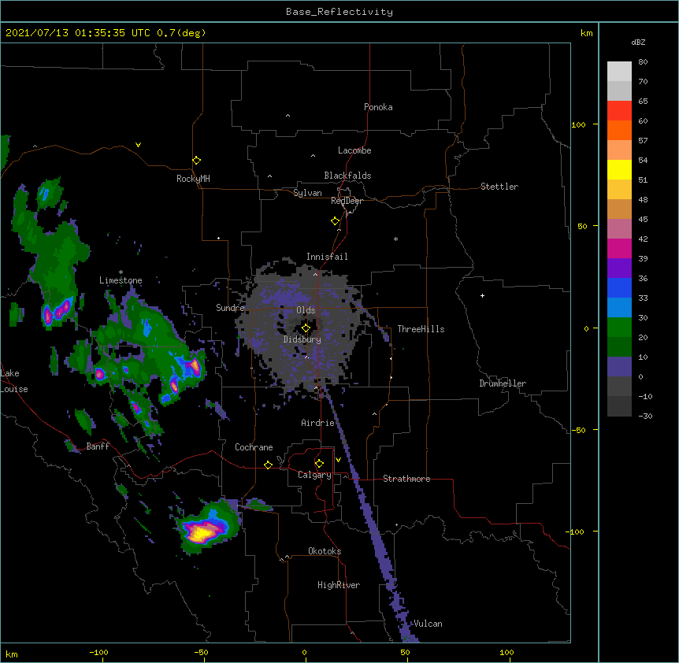679x663 pixels.
Task: Click the Vulcan town label
Action: point(428,624)
